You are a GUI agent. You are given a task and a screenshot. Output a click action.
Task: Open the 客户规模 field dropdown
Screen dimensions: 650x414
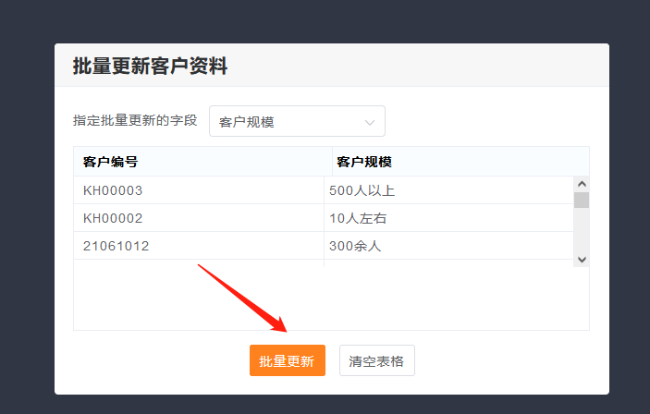pos(296,121)
